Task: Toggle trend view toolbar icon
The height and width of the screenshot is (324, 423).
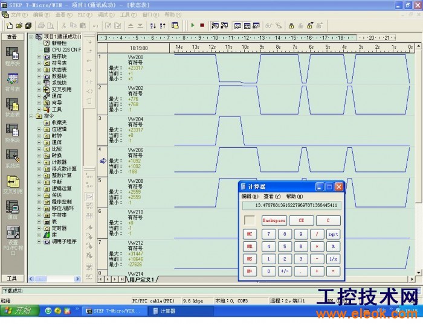Action: 247,26
